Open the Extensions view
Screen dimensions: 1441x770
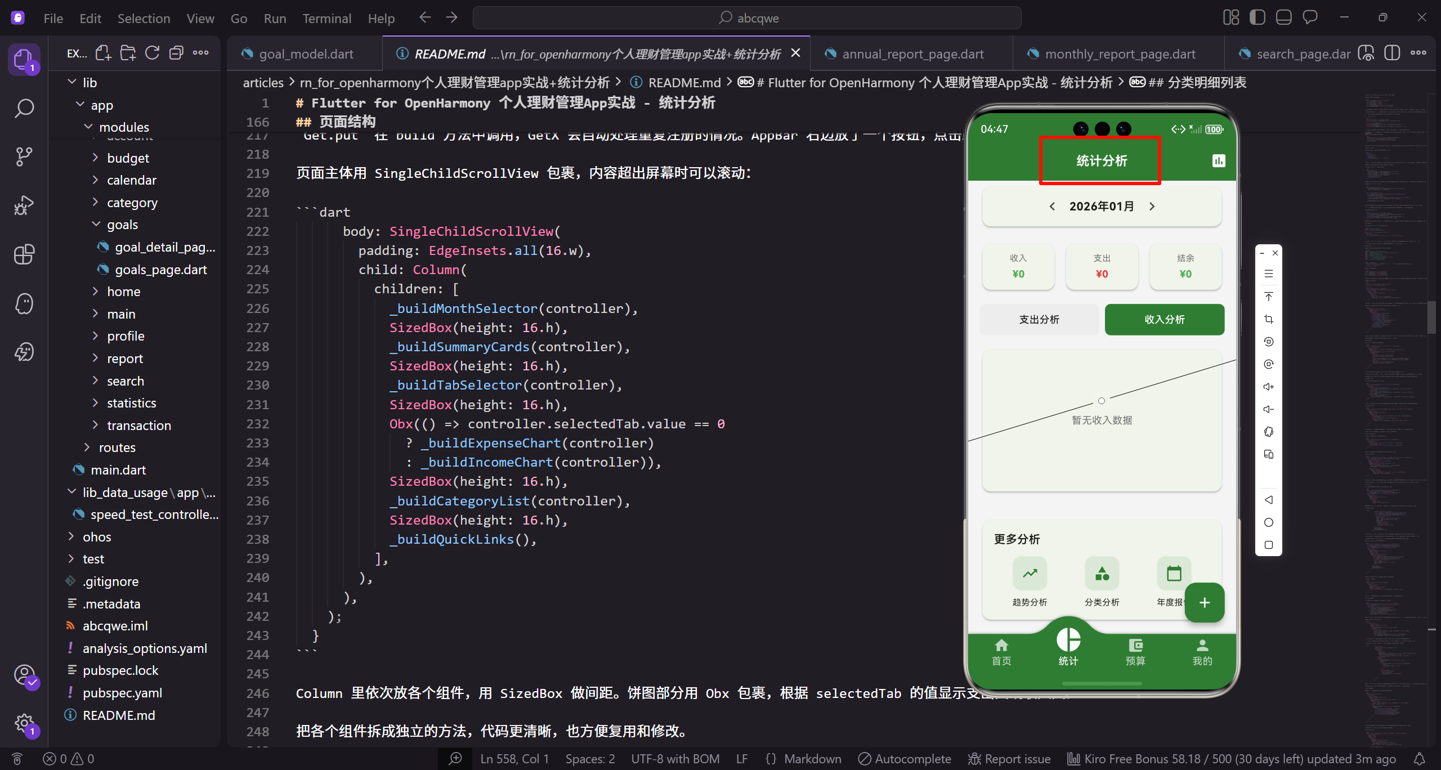tap(24, 254)
